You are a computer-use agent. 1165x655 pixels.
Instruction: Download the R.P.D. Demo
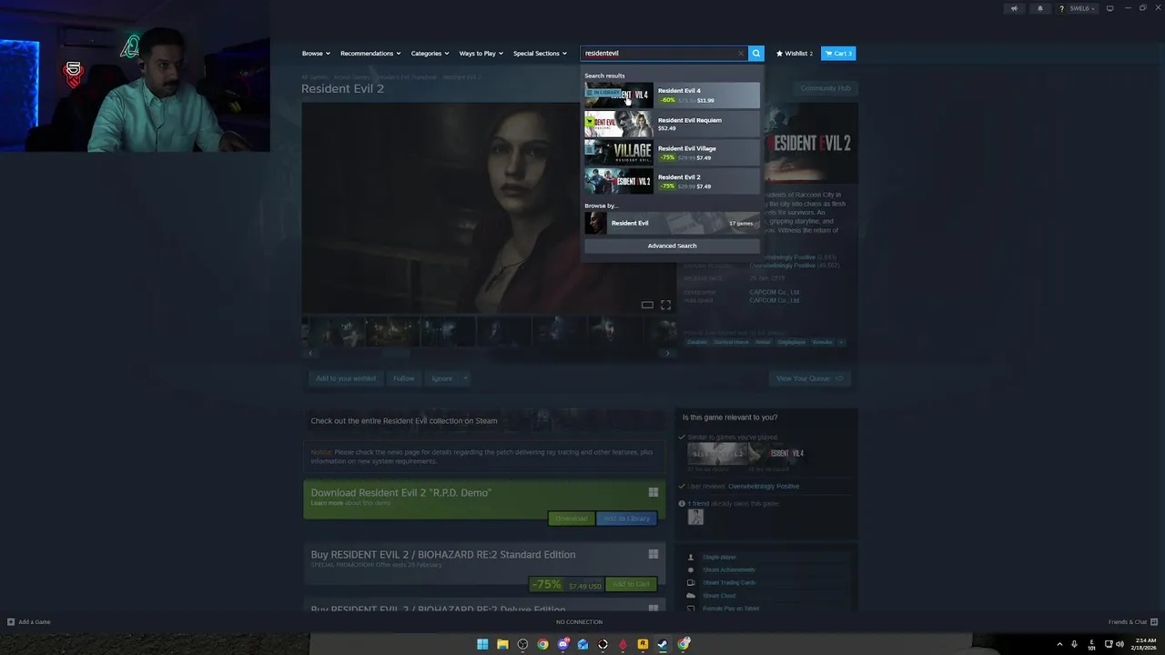571,519
